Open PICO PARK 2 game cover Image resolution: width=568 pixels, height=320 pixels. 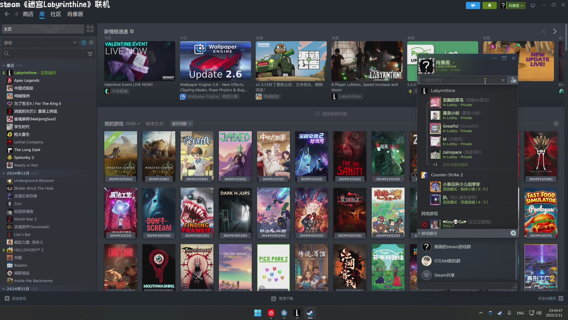273,267
